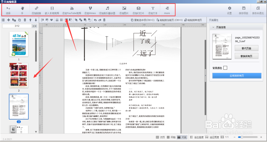Insert an image using 添加图片

[x=124, y=10]
